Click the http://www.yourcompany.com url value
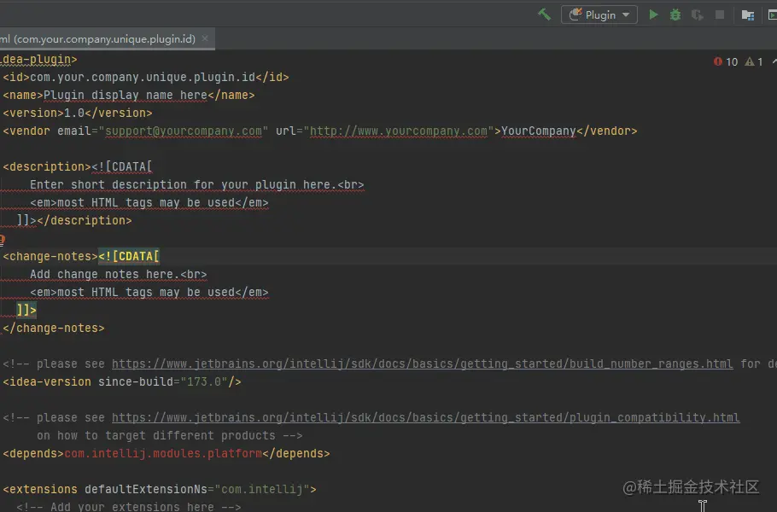Viewport: 777px width, 512px height. pos(399,131)
